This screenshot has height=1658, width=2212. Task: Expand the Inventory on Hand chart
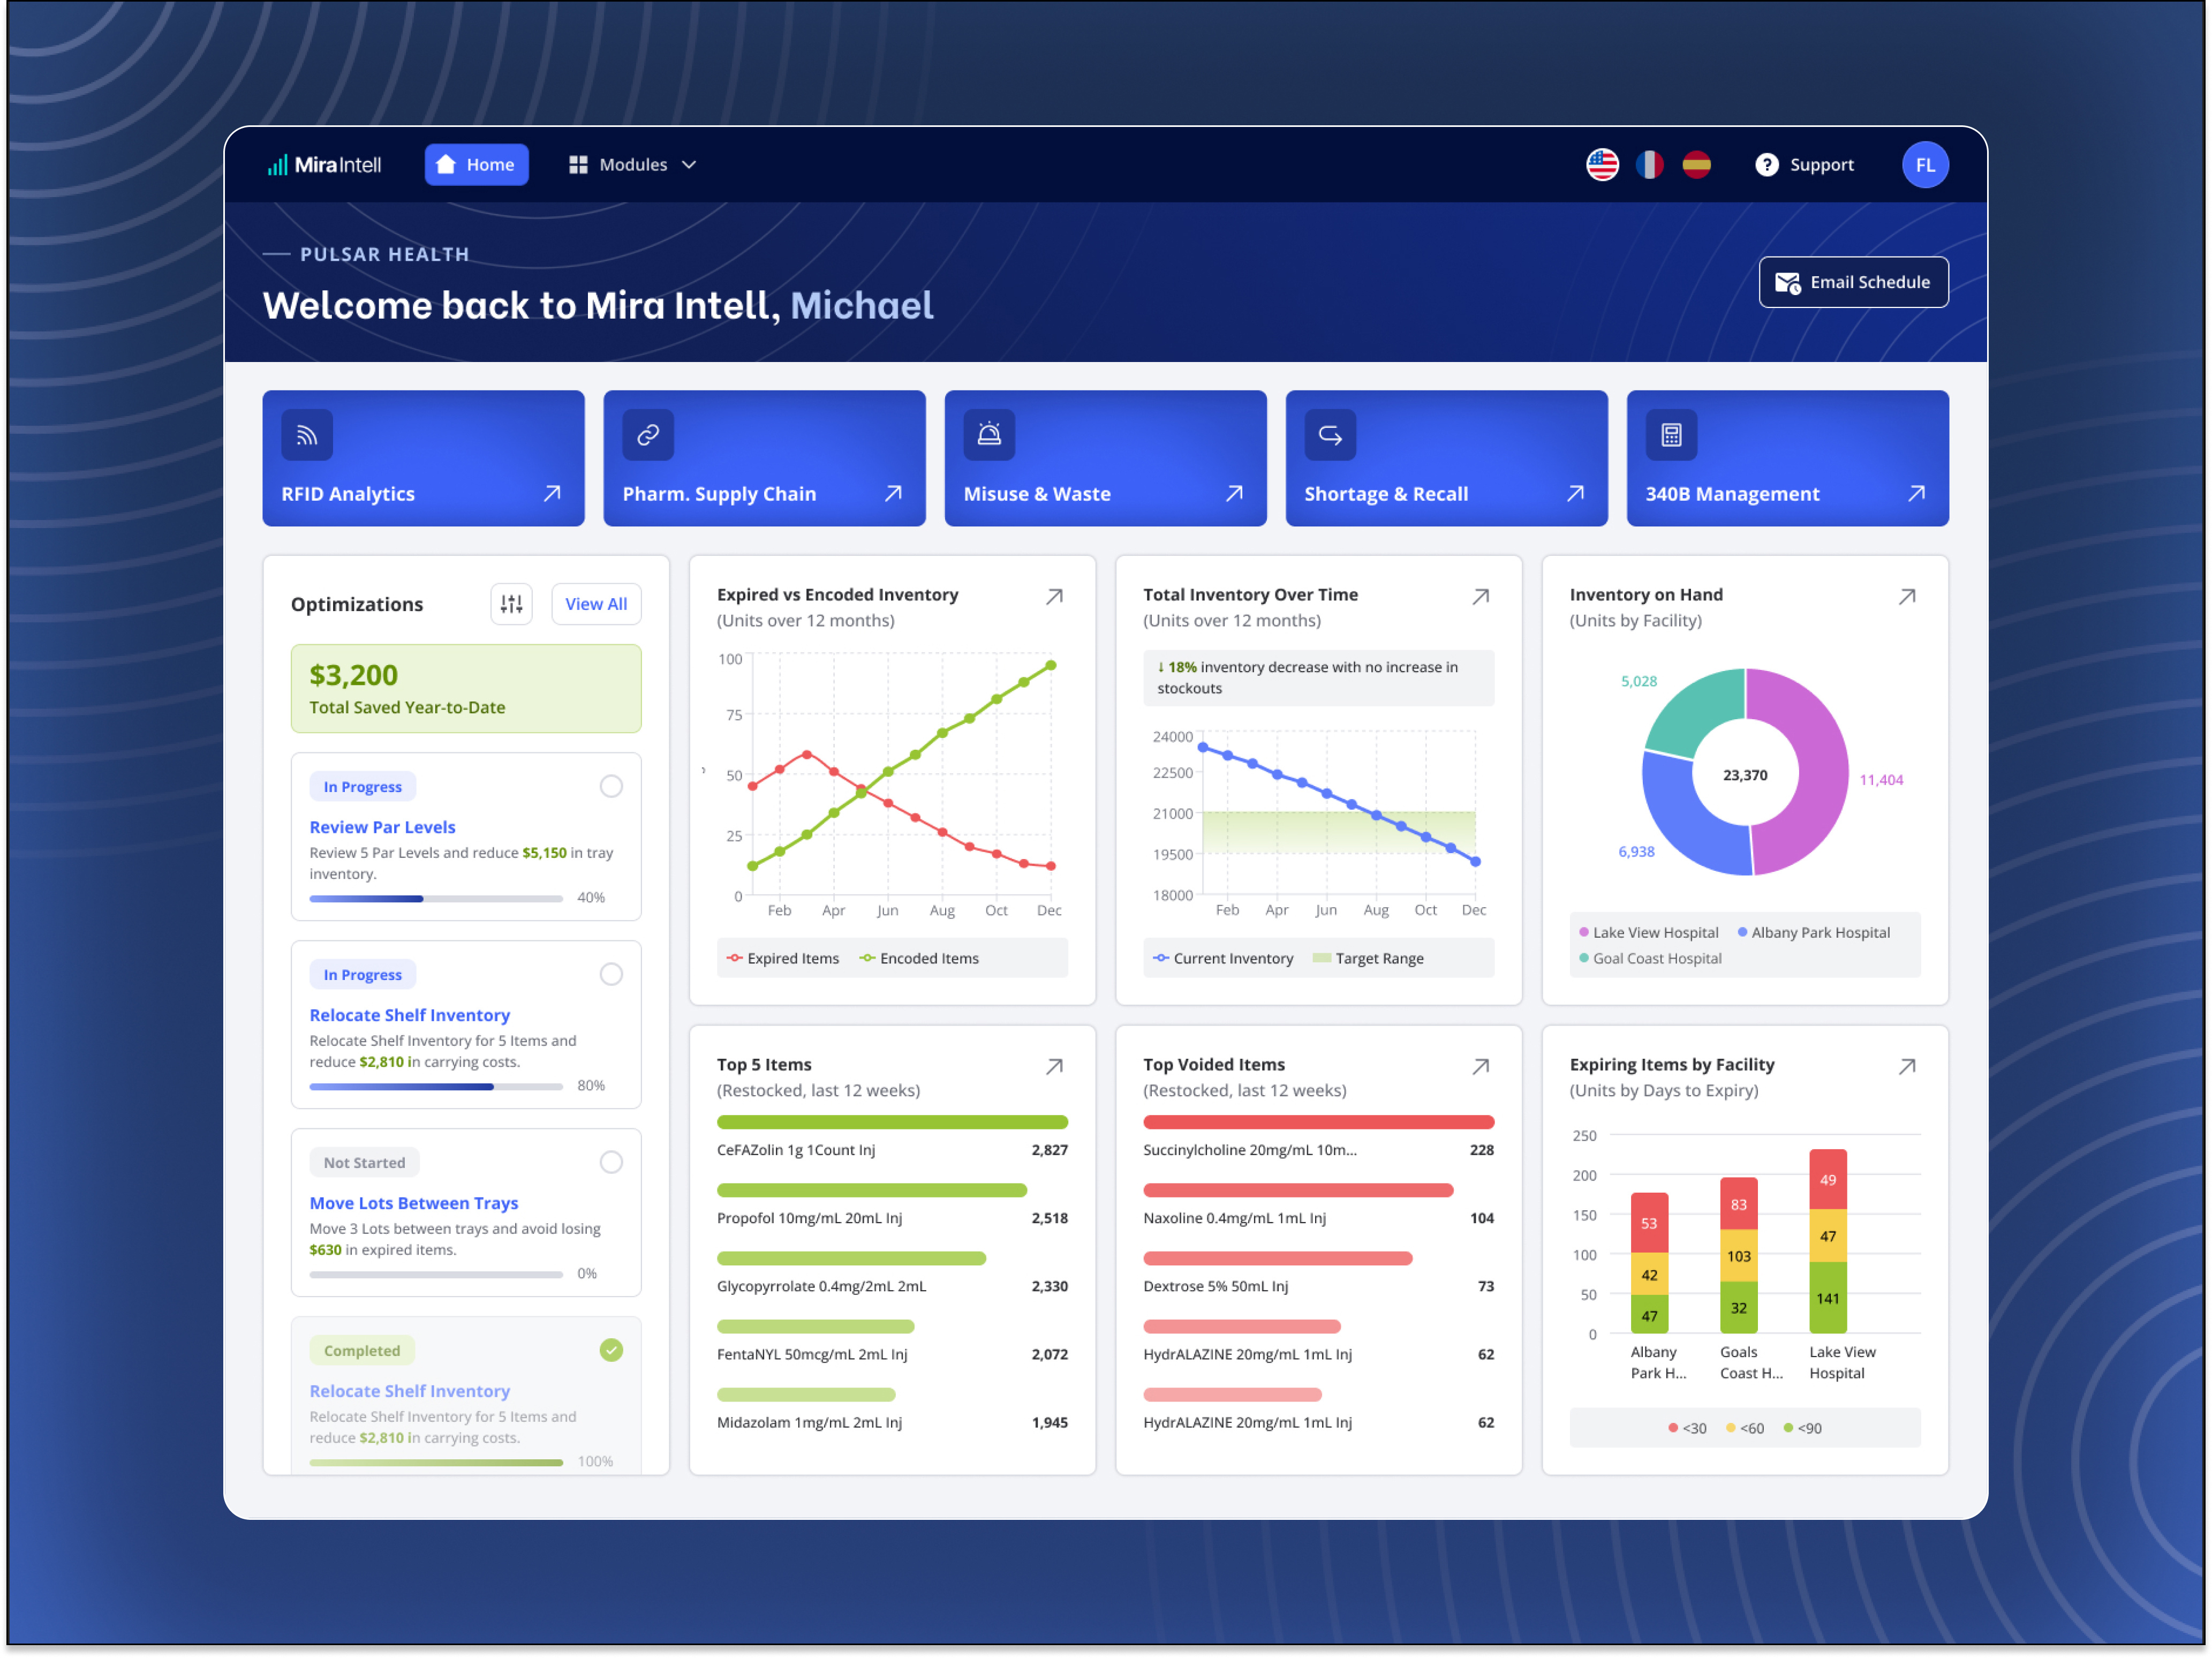pos(1908,595)
